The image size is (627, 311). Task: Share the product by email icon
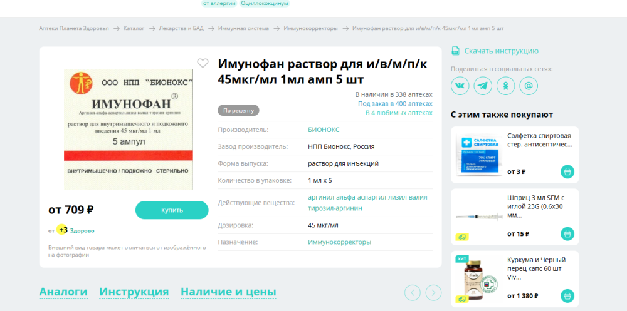tap(529, 86)
